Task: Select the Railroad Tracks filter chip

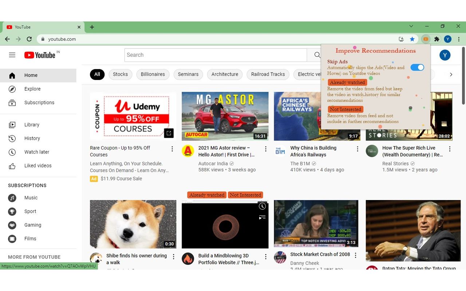Action: 268,74
